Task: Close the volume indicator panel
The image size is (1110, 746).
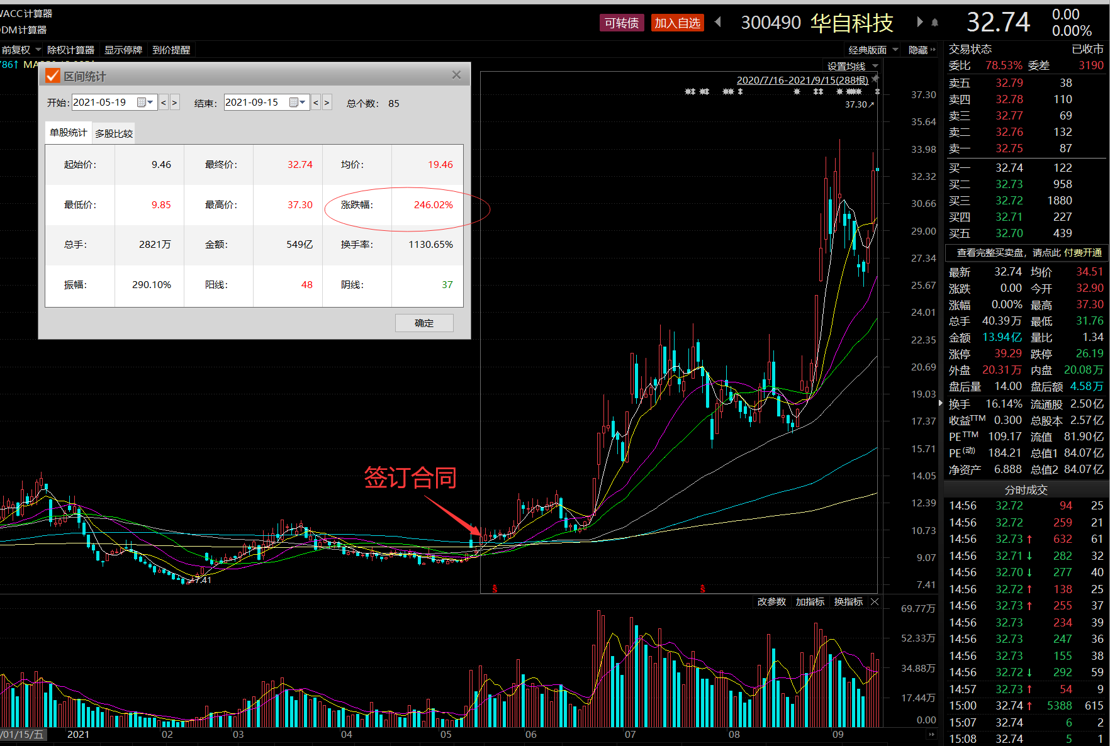Action: (875, 602)
